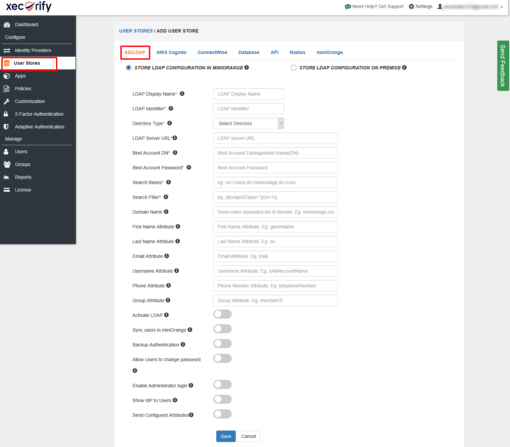Click the Search Filter input field
The image size is (510, 447).
pos(276,197)
